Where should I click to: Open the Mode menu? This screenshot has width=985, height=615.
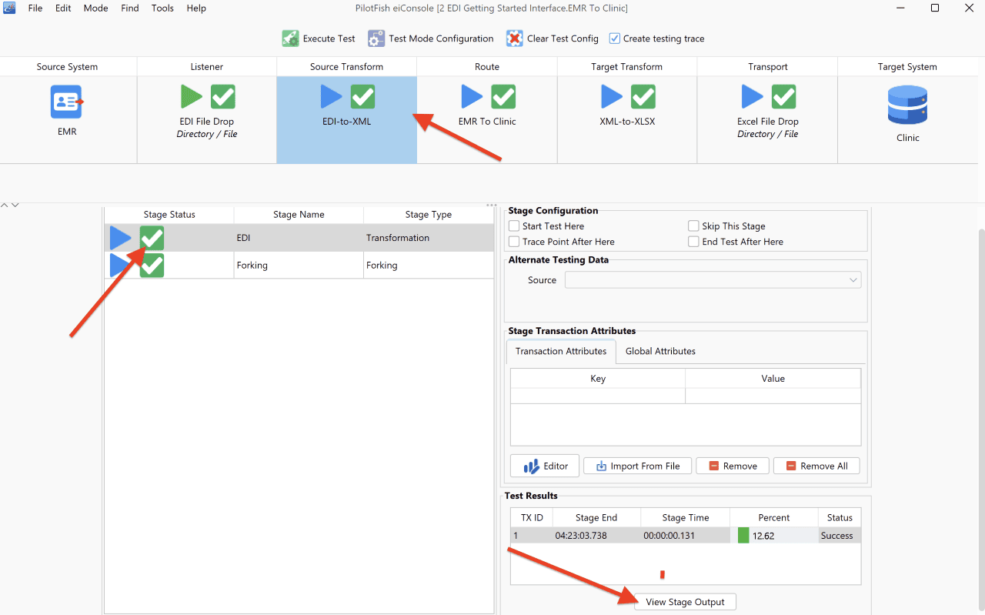[95, 8]
